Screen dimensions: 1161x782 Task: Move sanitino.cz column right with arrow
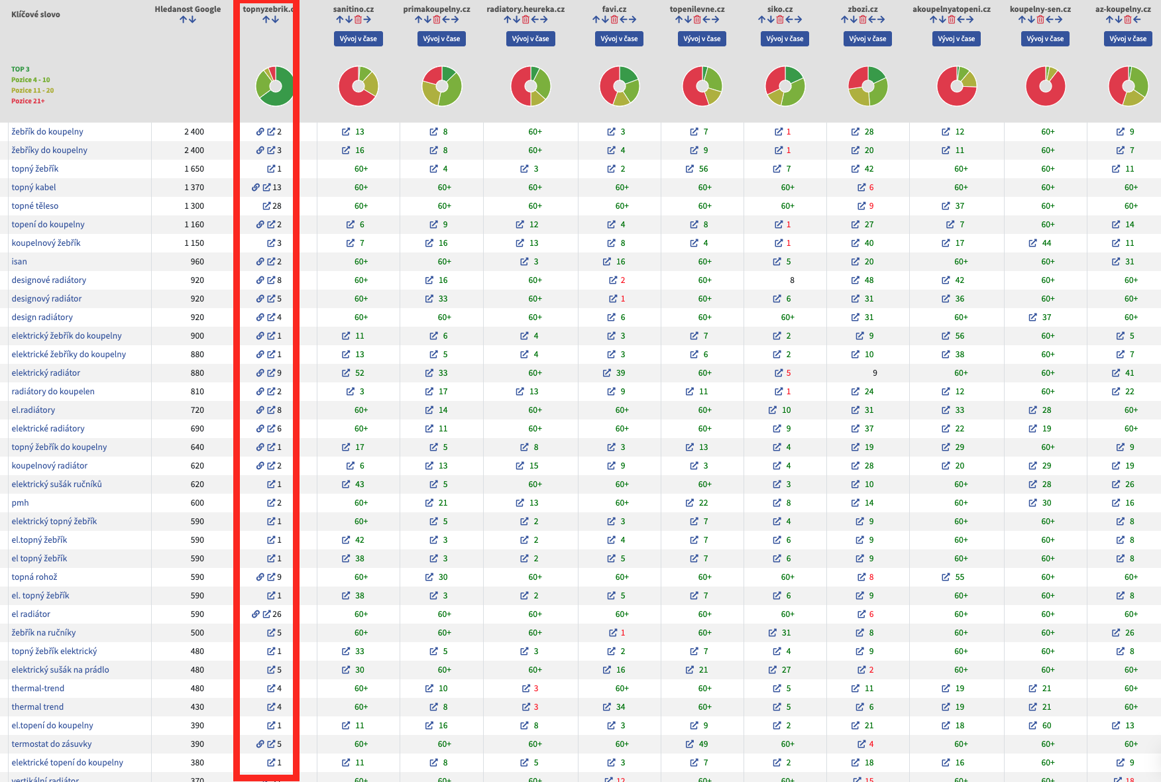(x=367, y=20)
